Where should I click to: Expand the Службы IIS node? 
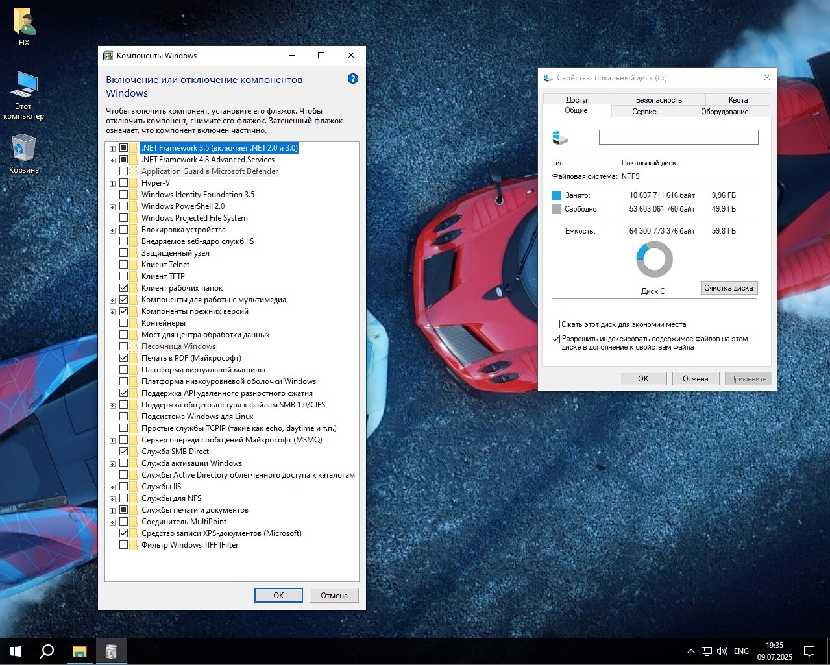point(112,487)
